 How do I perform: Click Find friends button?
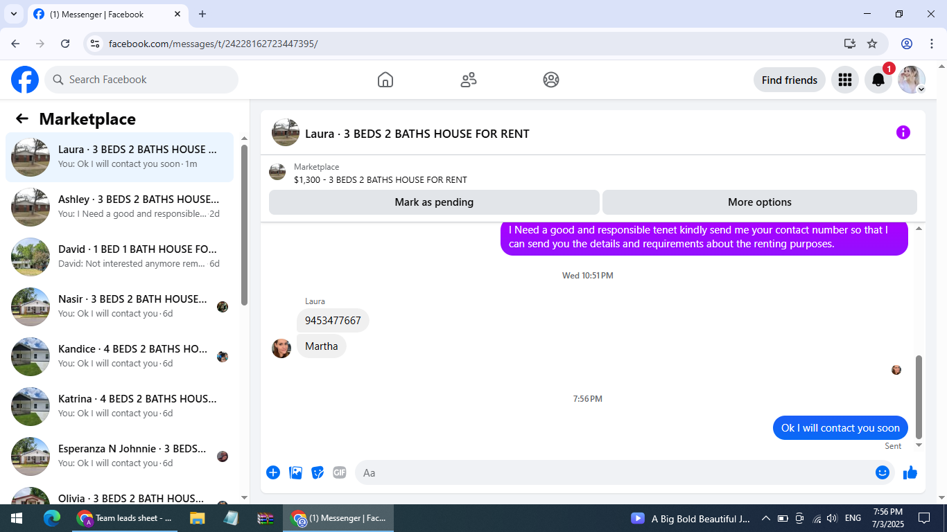pos(790,80)
